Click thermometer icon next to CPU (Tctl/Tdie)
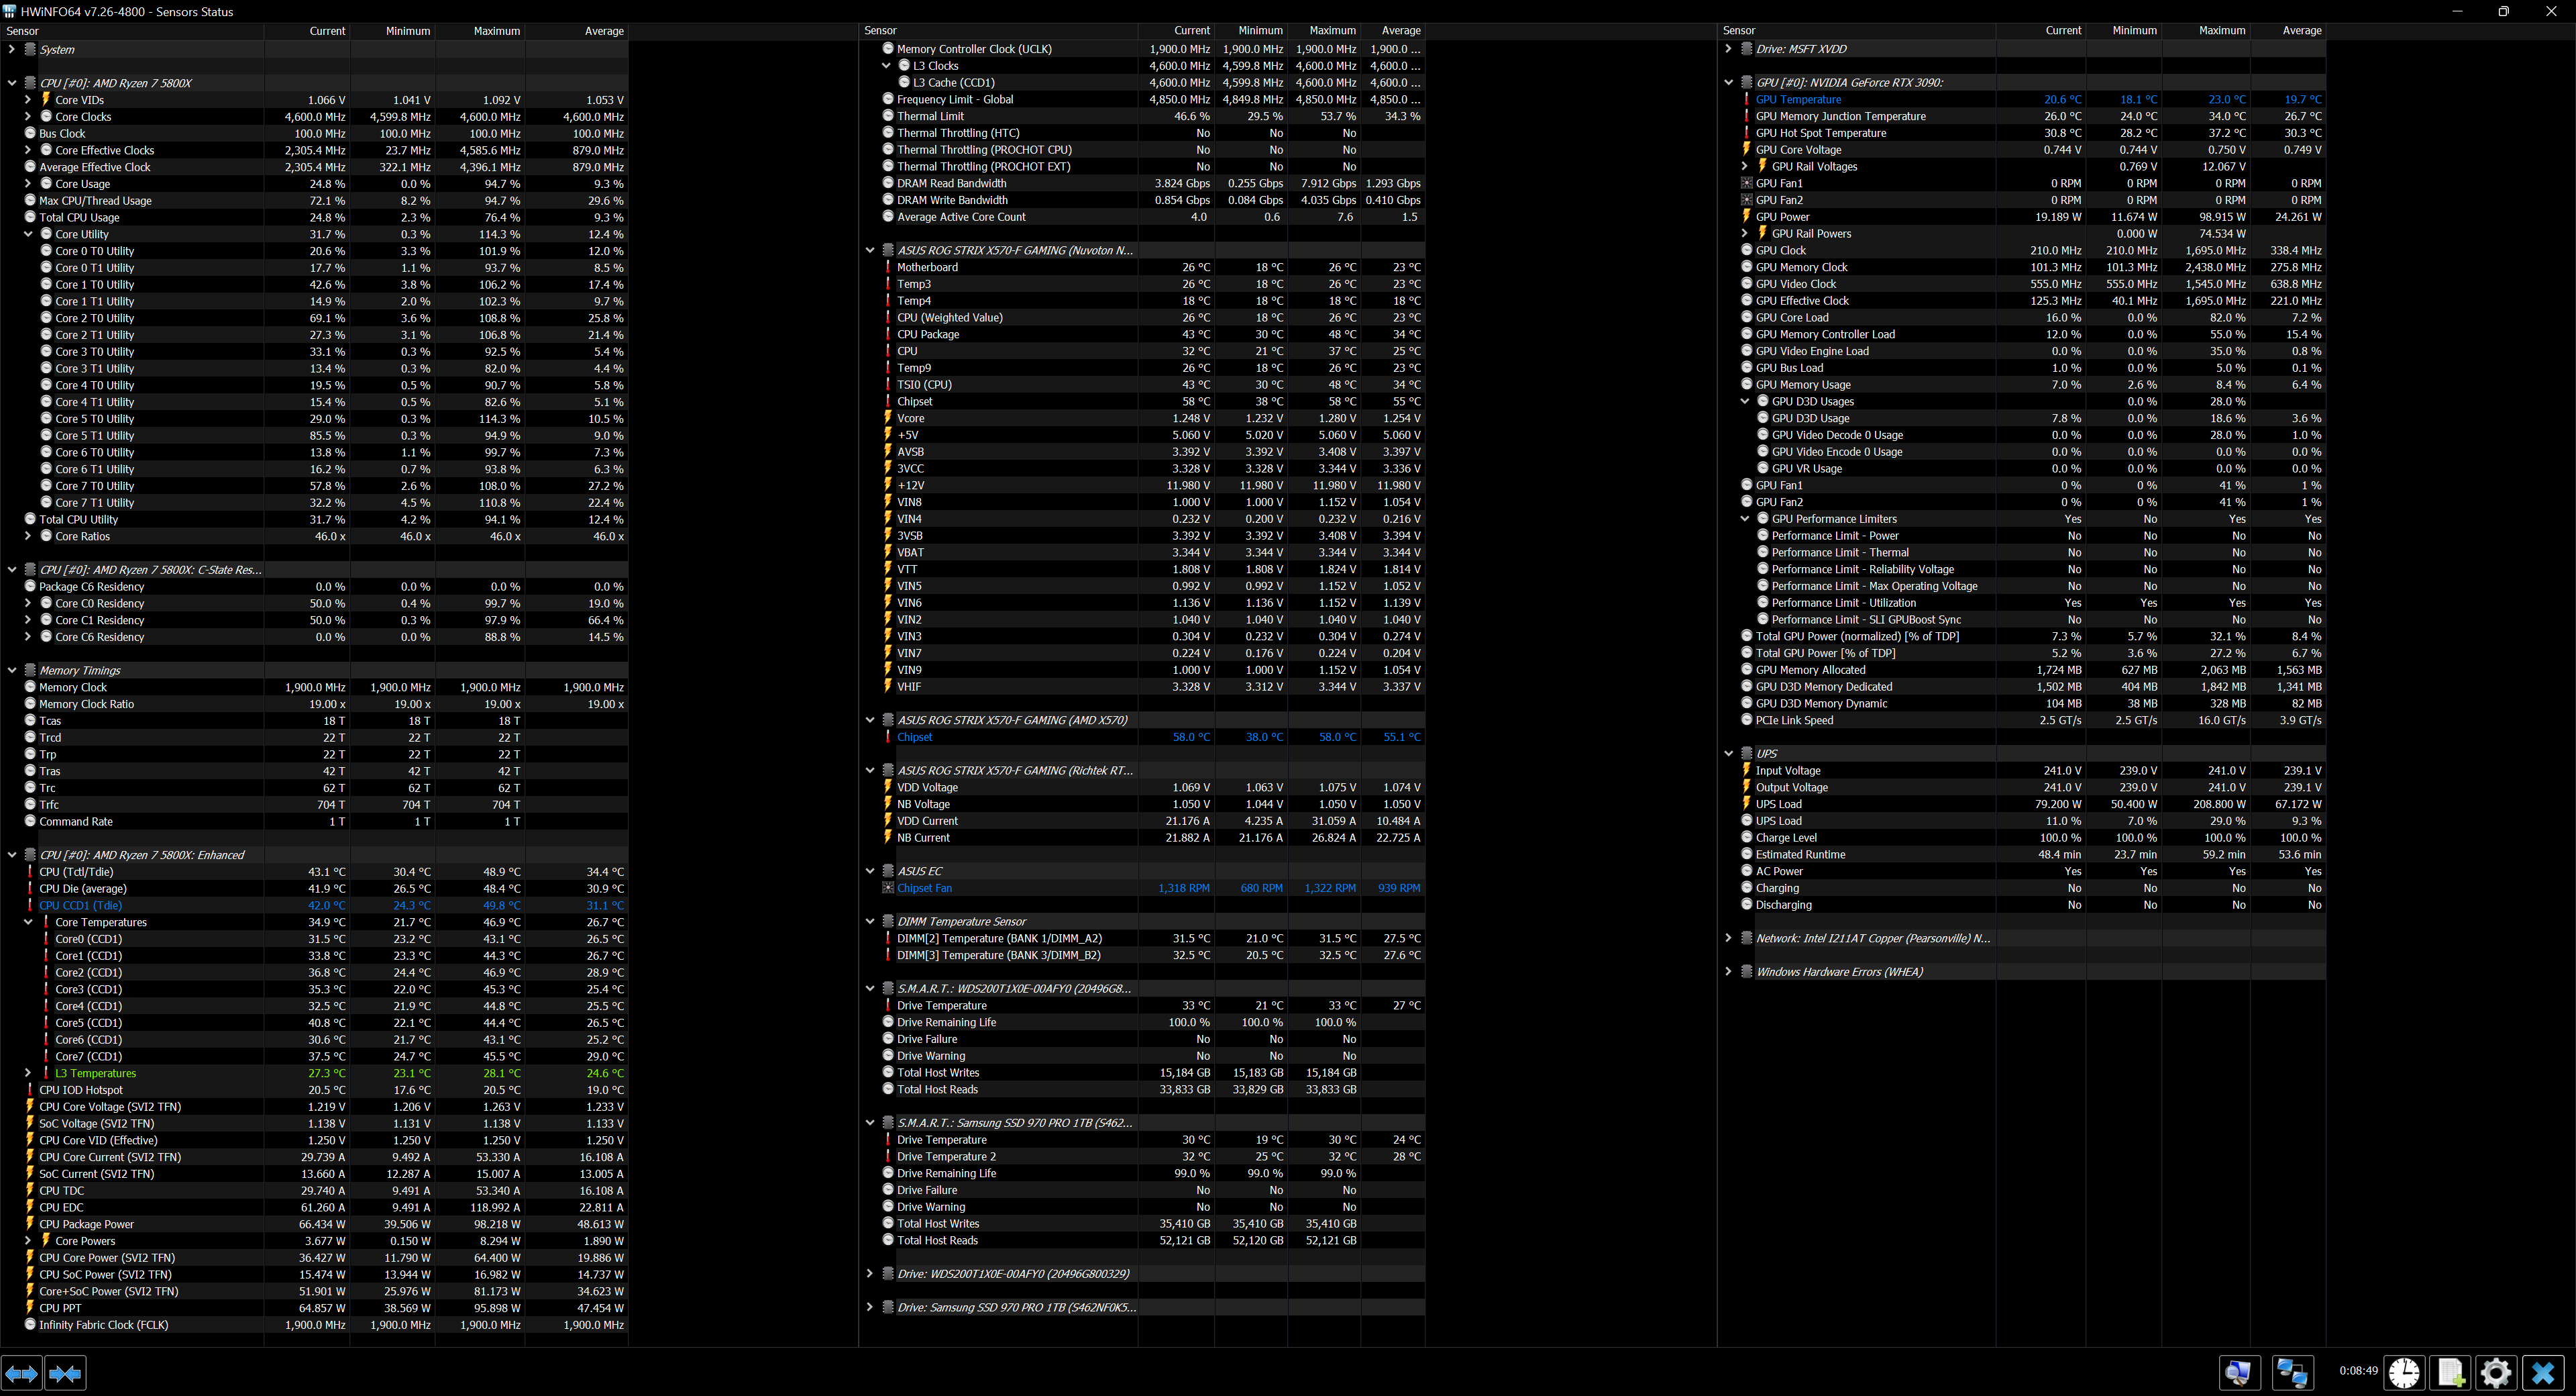 (x=30, y=872)
